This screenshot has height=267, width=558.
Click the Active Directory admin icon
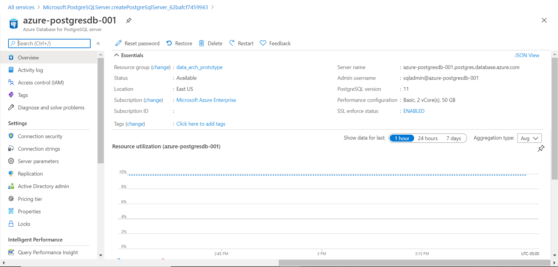11,186
